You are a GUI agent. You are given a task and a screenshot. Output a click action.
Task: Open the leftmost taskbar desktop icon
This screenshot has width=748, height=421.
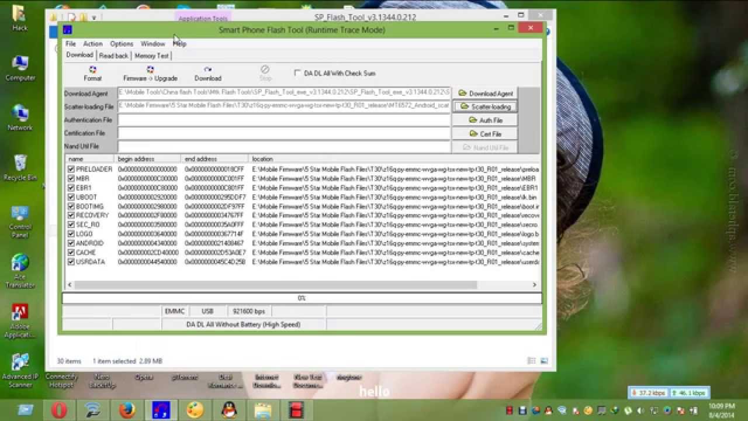25,410
